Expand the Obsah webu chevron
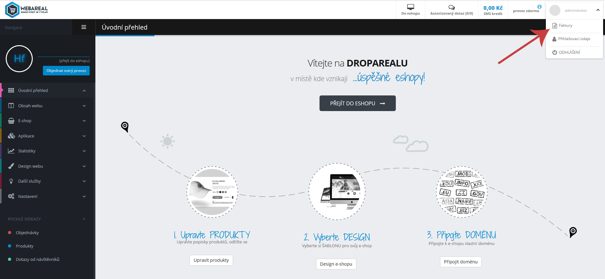 84,106
